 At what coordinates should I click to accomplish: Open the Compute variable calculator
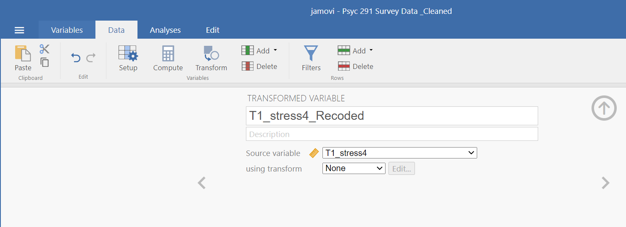[x=168, y=58]
